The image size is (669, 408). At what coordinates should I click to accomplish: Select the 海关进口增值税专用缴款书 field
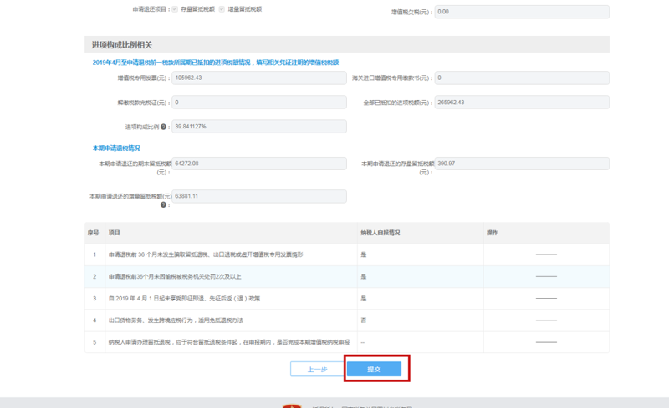[x=522, y=78]
